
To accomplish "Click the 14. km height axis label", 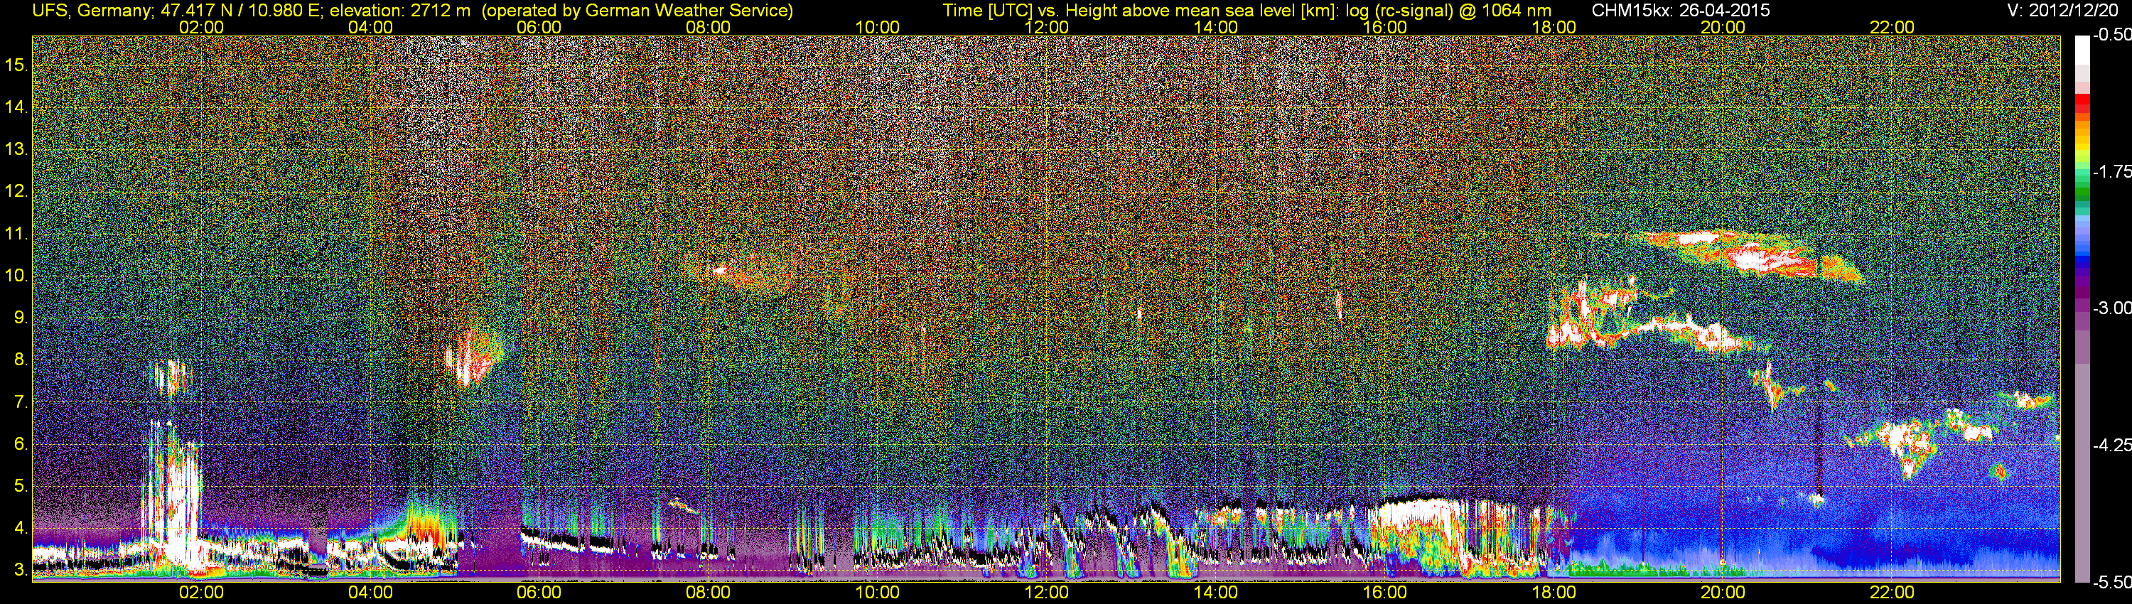I will point(16,107).
